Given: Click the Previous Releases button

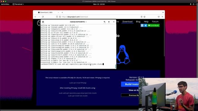Looking at the screenshot, I should (130, 95).
